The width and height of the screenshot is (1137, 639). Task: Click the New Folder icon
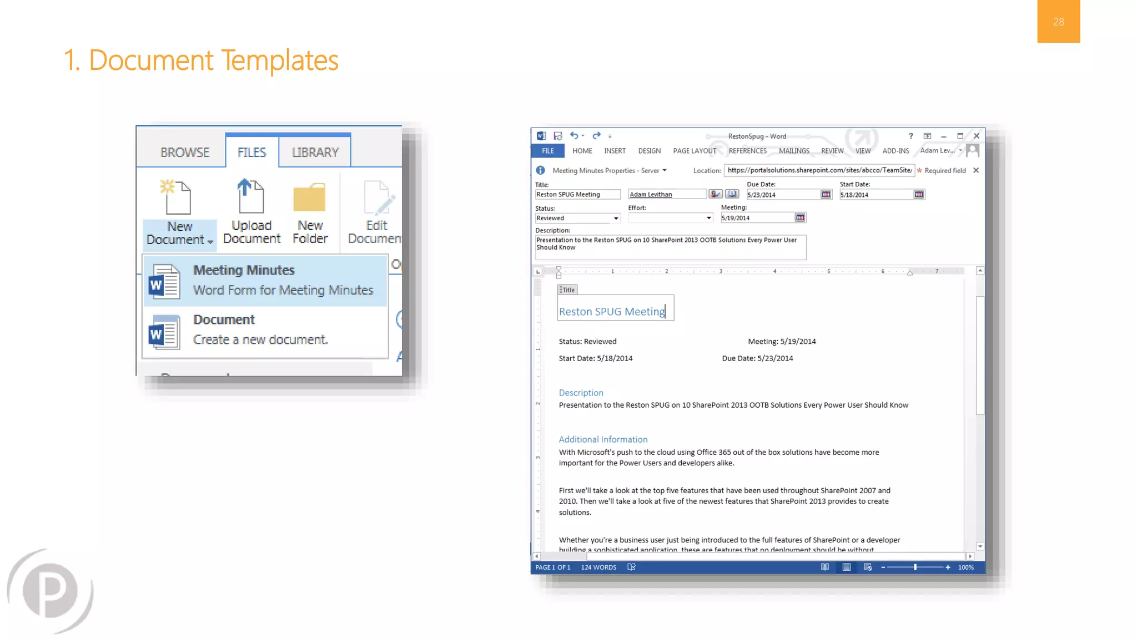tap(309, 197)
